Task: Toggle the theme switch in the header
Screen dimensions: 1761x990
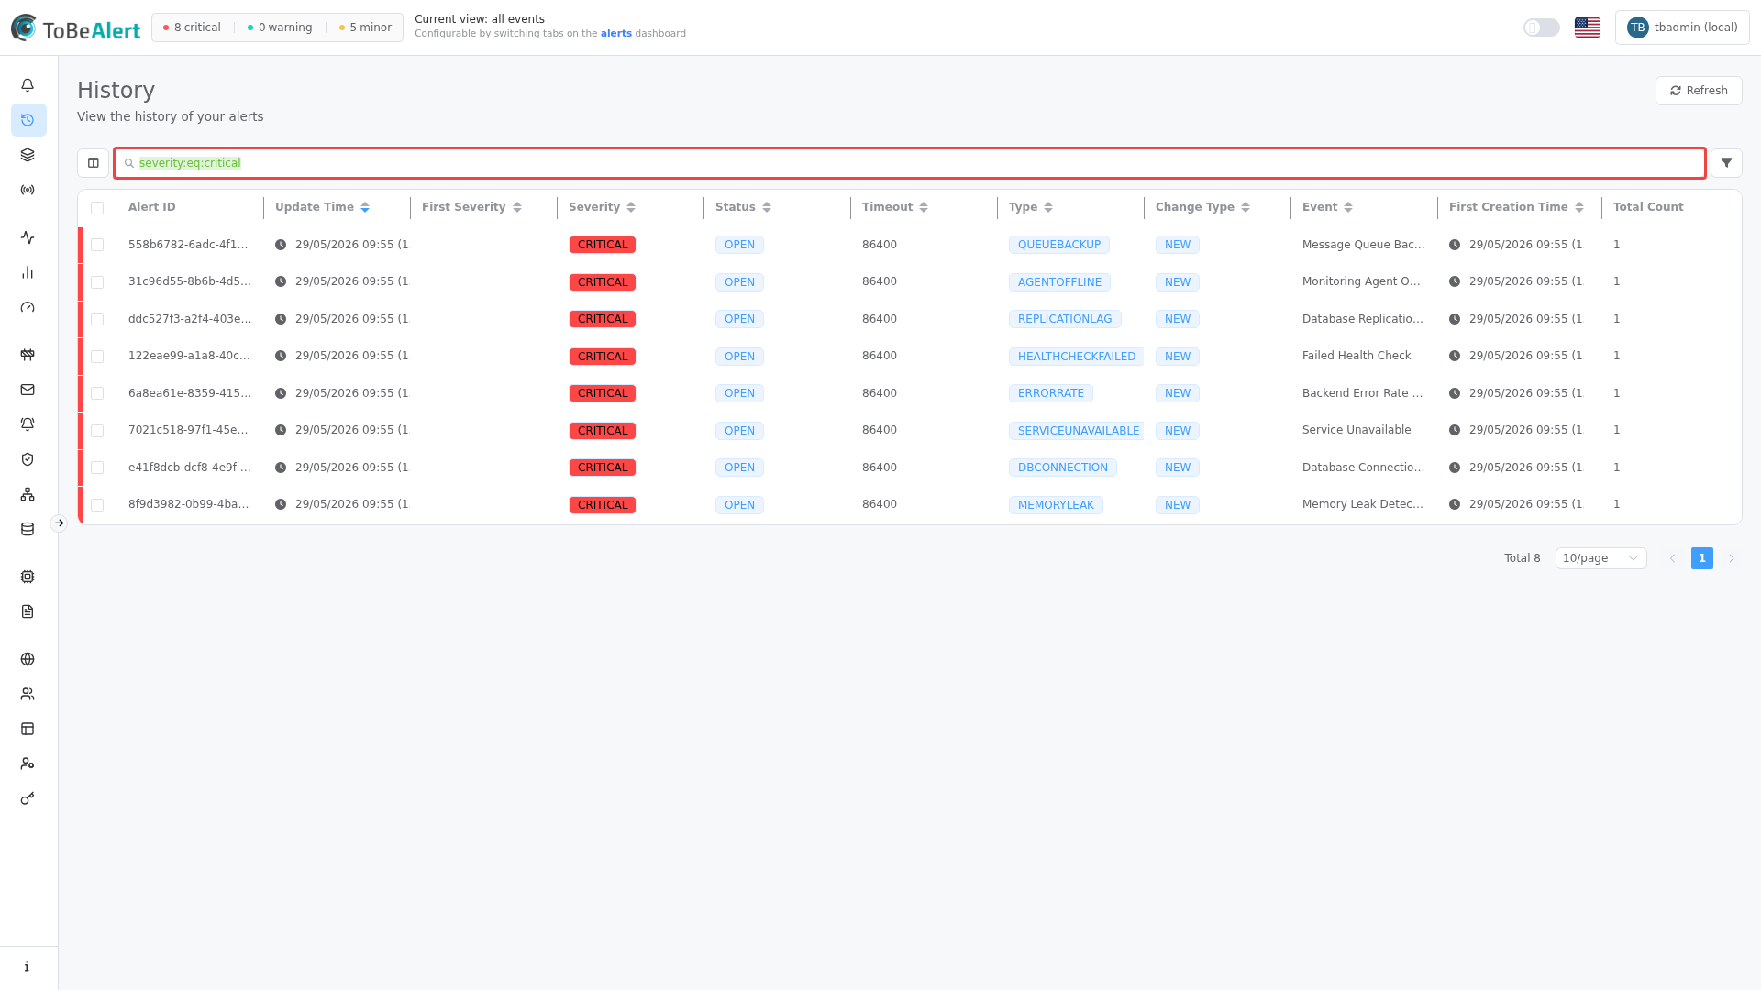Action: (x=1541, y=27)
